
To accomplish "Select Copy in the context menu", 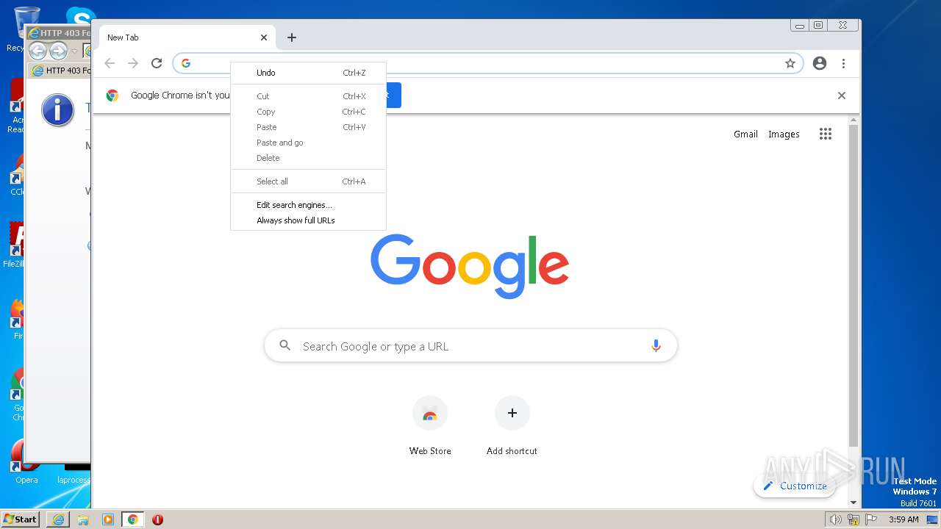I will 309,112.
